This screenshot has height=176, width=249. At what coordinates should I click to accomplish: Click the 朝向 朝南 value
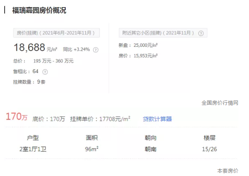point(150,149)
